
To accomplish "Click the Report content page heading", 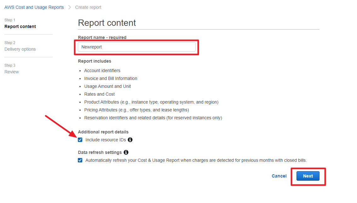I will [107, 23].
